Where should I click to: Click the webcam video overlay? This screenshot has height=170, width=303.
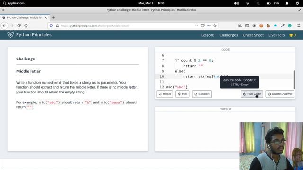(271, 146)
